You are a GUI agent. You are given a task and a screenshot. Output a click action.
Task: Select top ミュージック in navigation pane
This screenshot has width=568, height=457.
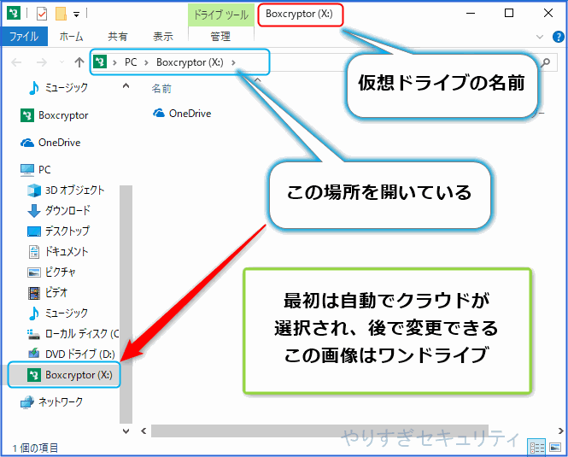point(67,87)
